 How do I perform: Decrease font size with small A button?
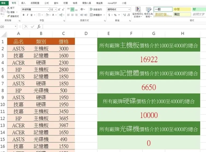(x=63, y=10)
